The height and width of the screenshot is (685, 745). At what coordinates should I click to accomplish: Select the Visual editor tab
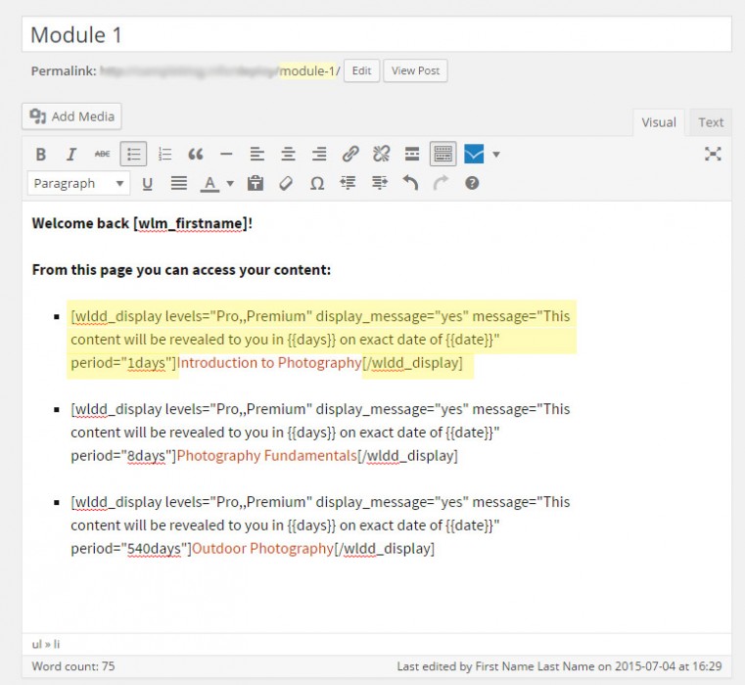658,122
